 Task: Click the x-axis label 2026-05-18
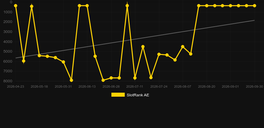tap(39, 87)
